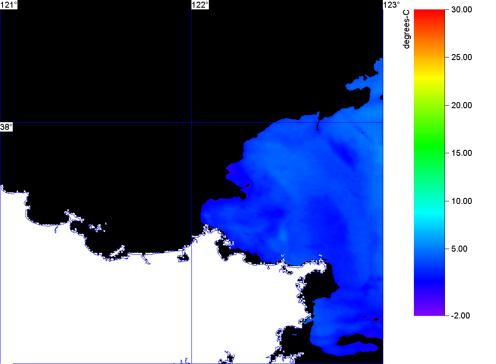Screen dimensions: 496x364
Task: Click the 25.00 colorbar value
Action: click(x=462, y=57)
